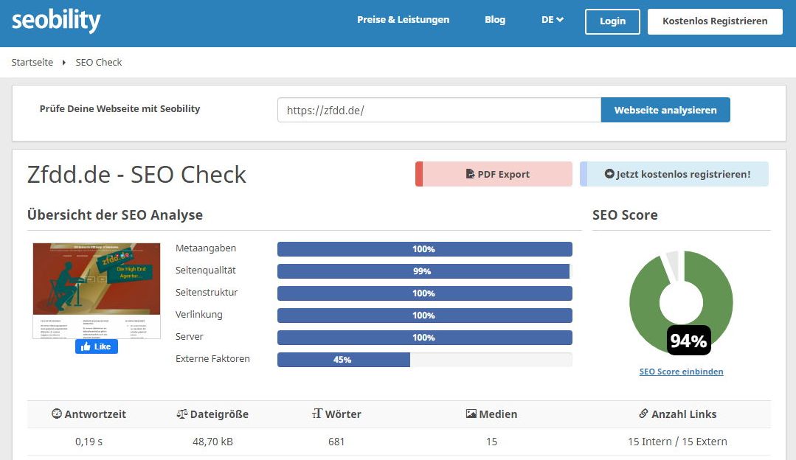Click the 0,19 s value
This screenshot has height=460, width=796.
pos(89,442)
